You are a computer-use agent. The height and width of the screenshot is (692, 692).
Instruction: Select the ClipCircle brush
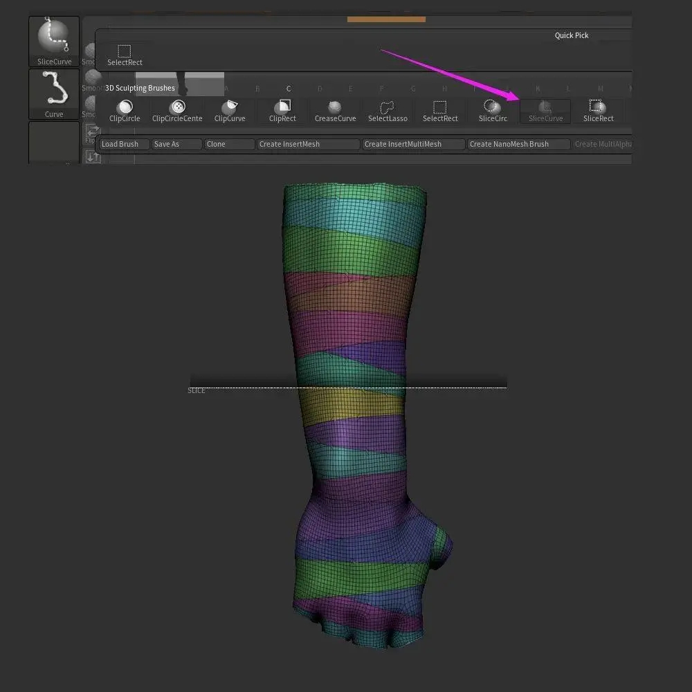pyautogui.click(x=125, y=111)
